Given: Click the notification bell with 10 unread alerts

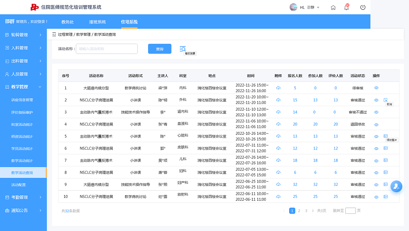Looking at the screenshot, I should click(x=346, y=7).
